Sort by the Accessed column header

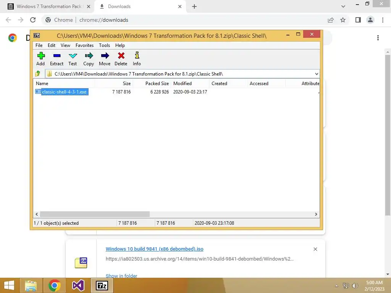tap(266, 84)
